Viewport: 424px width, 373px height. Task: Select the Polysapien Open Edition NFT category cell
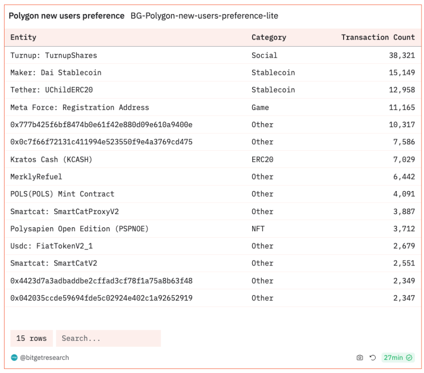click(258, 229)
